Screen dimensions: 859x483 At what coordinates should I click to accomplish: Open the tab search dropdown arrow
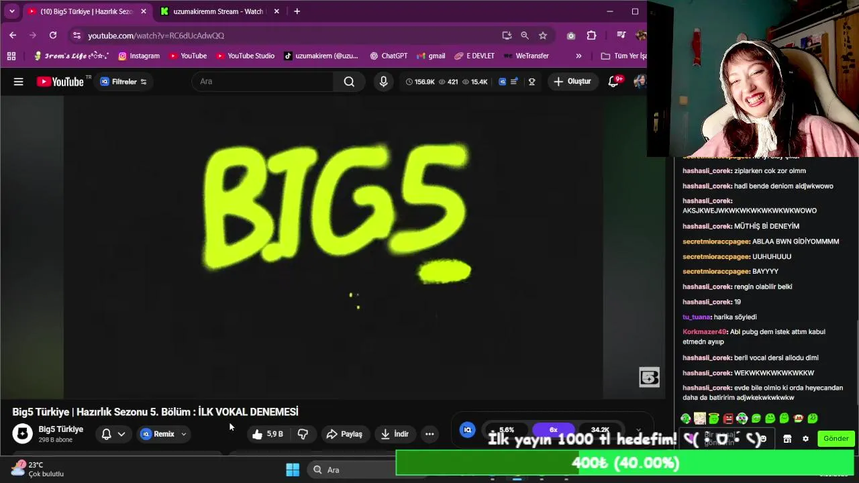point(11,11)
